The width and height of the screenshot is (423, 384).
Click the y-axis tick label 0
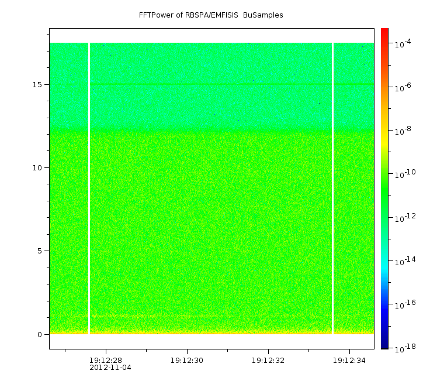pos(39,335)
